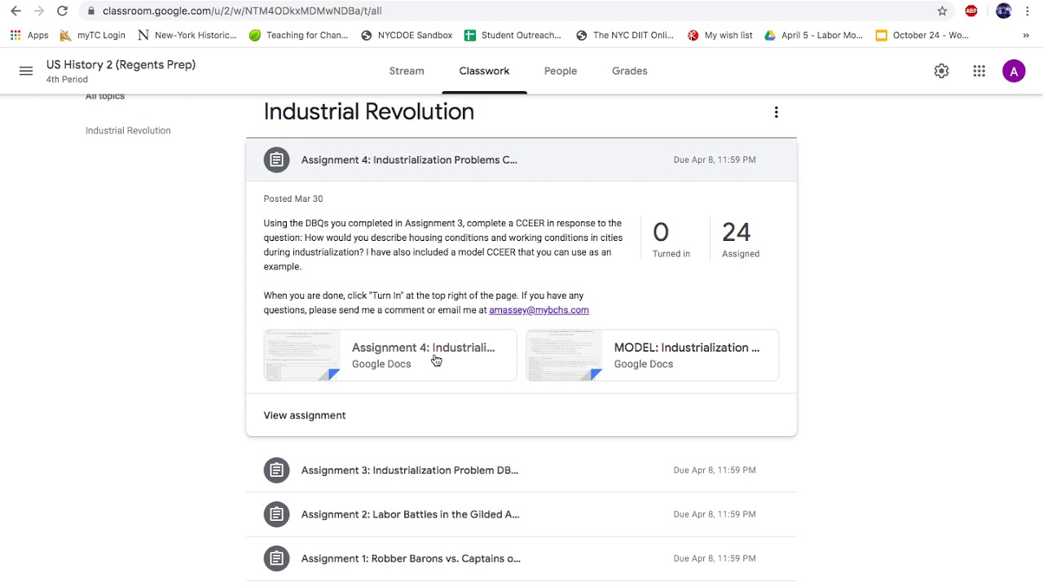Click Assignment 2 clipboard icon

tap(277, 514)
